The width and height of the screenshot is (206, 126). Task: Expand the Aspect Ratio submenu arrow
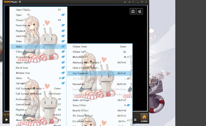[x=63, y=63]
